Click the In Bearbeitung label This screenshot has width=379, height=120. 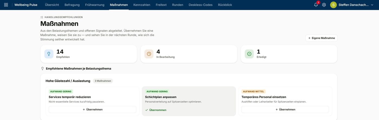(165, 57)
